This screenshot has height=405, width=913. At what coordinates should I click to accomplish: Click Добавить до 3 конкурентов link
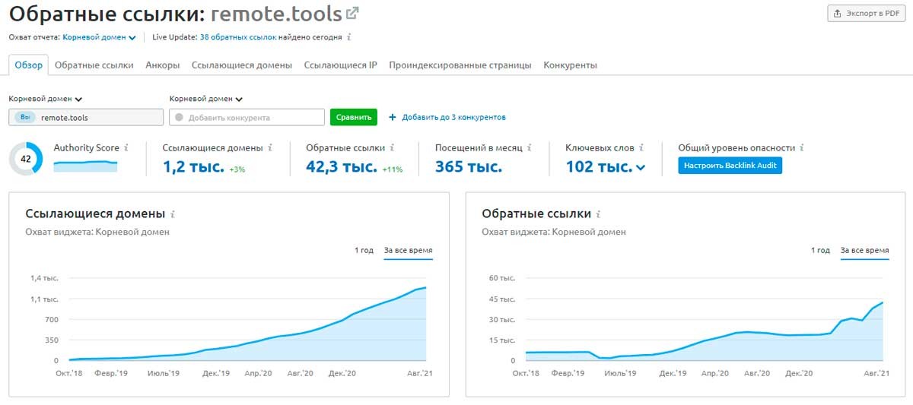point(453,117)
